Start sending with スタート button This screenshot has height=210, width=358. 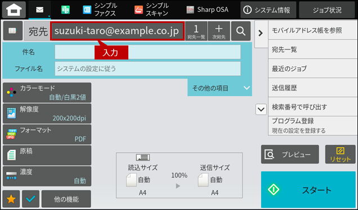coord(308,189)
